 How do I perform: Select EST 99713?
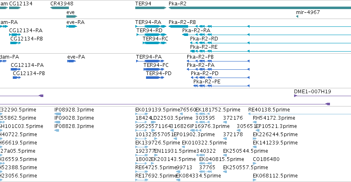[x=178, y=172]
